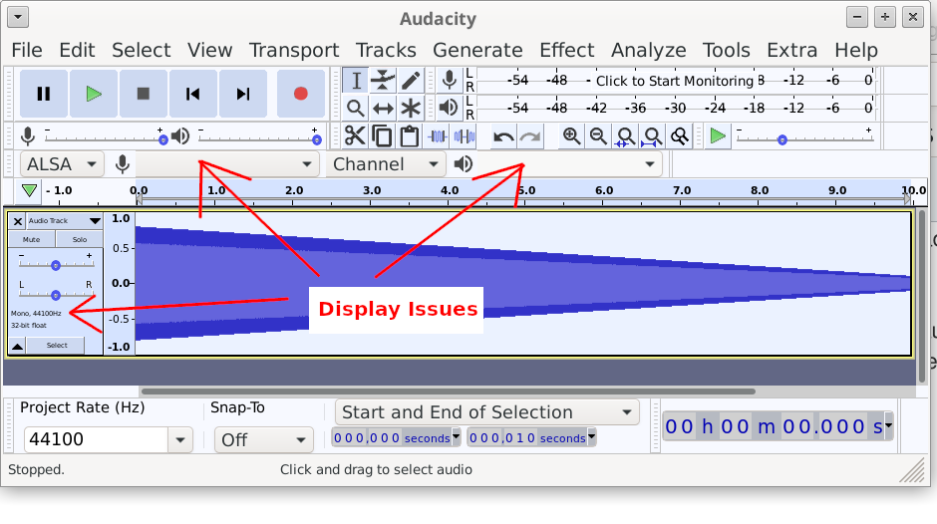Open audio position time format arrow
This screenshot has width=937, height=524.
pyautogui.click(x=888, y=426)
